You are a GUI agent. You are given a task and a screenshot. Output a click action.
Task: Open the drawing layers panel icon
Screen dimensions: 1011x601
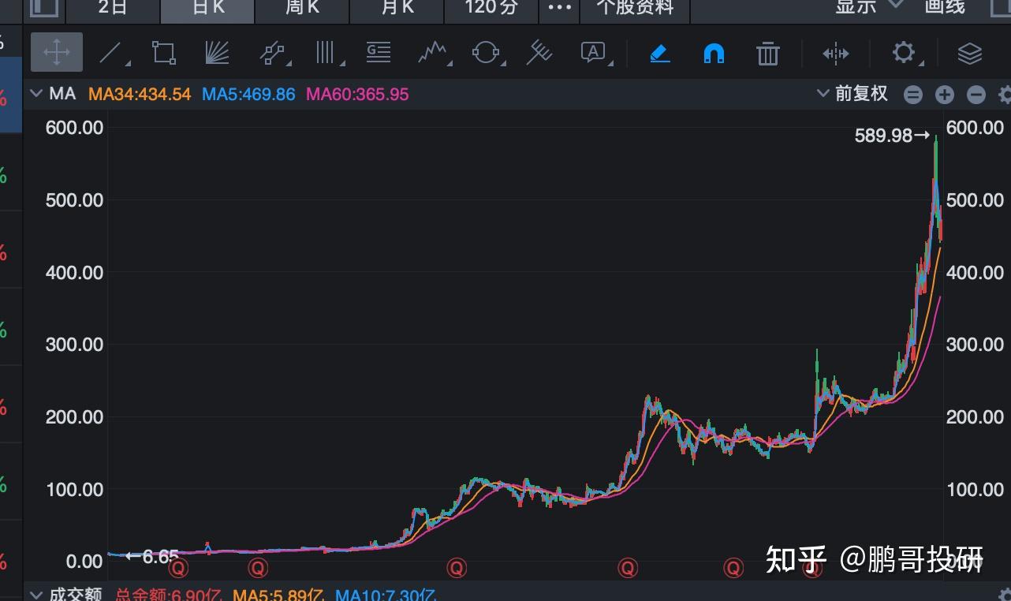click(x=969, y=52)
